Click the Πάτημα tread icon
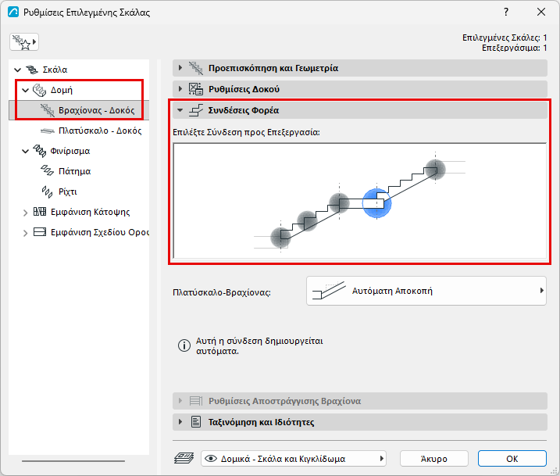The height and width of the screenshot is (476, 560). click(47, 170)
